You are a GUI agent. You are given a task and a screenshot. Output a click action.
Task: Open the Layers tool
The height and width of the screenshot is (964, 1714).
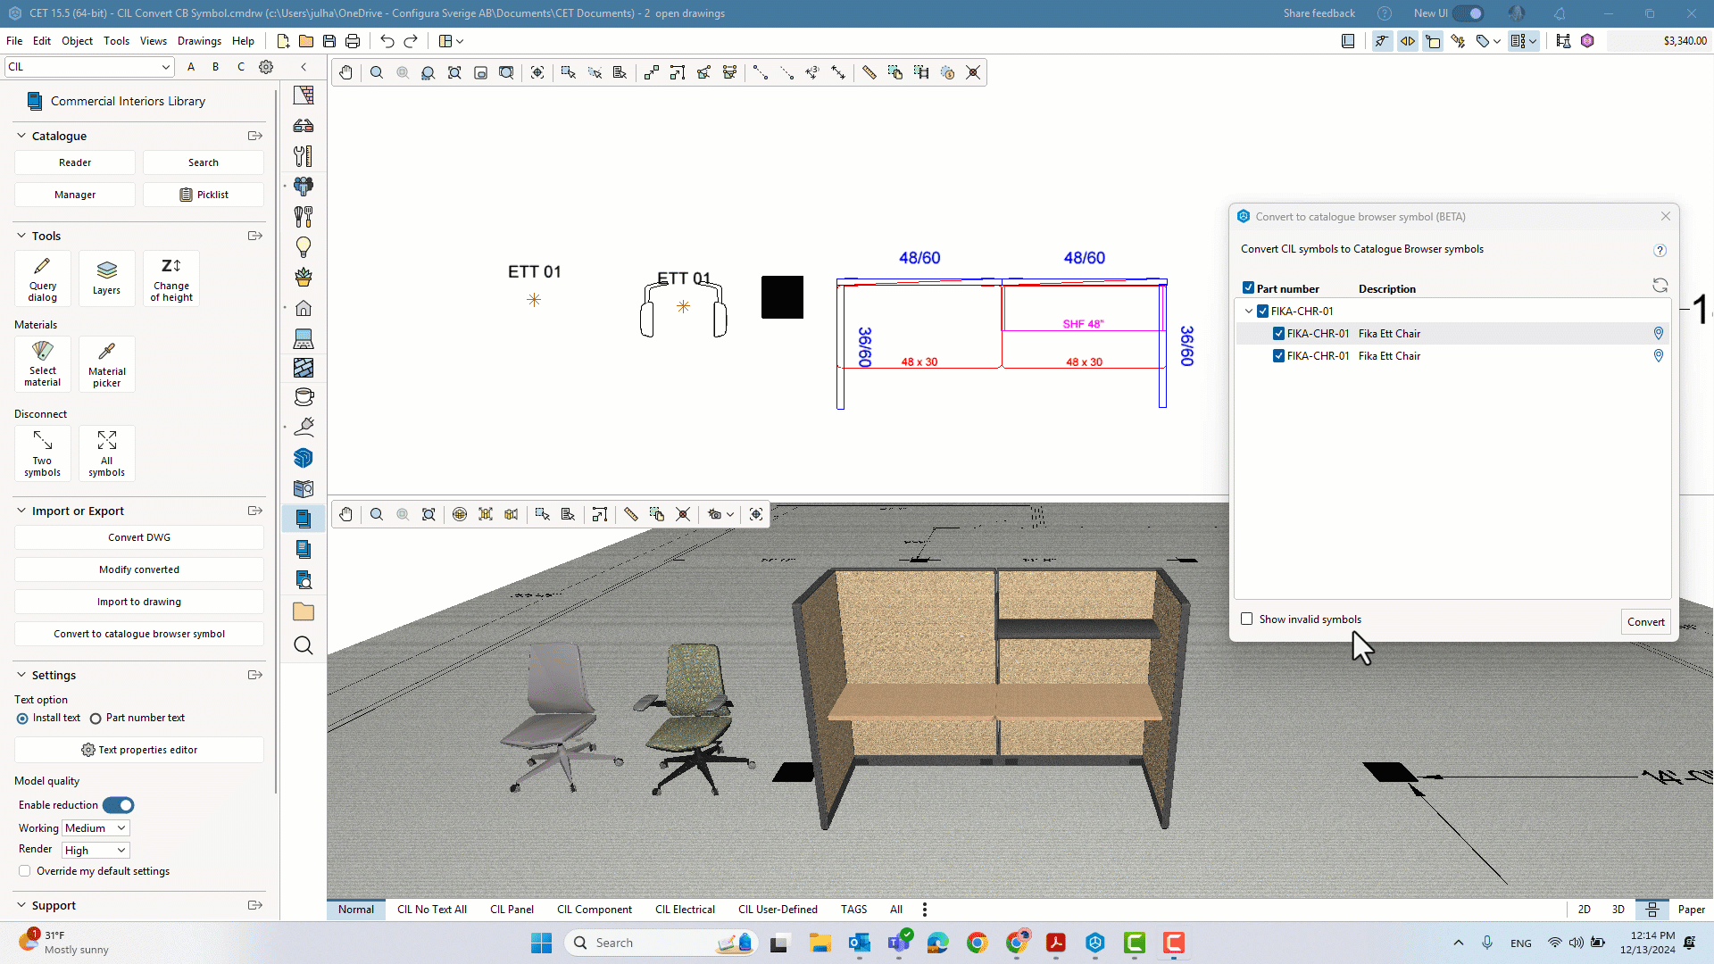point(106,279)
